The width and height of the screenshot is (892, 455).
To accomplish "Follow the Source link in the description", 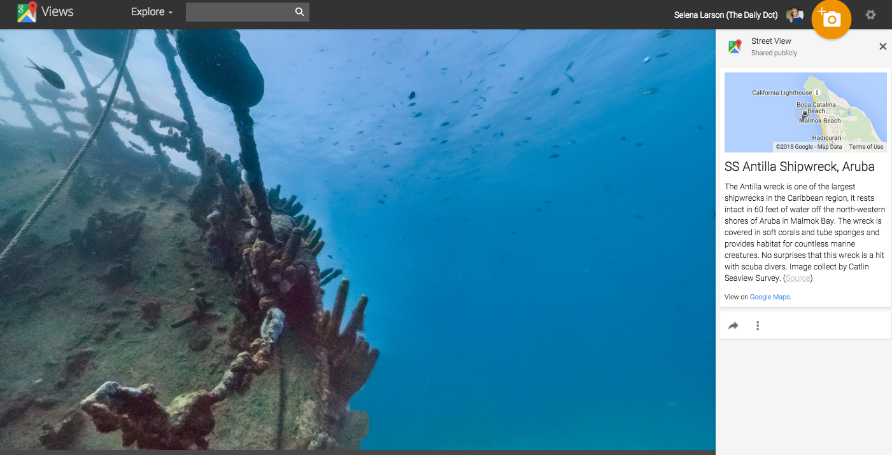I will pos(798,278).
